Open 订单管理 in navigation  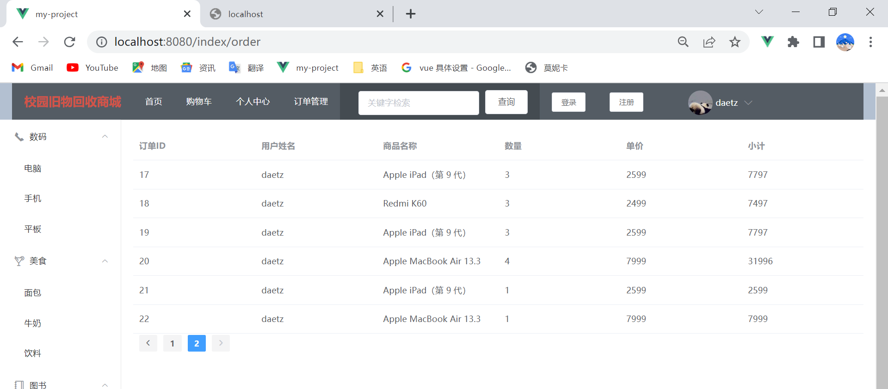311,102
